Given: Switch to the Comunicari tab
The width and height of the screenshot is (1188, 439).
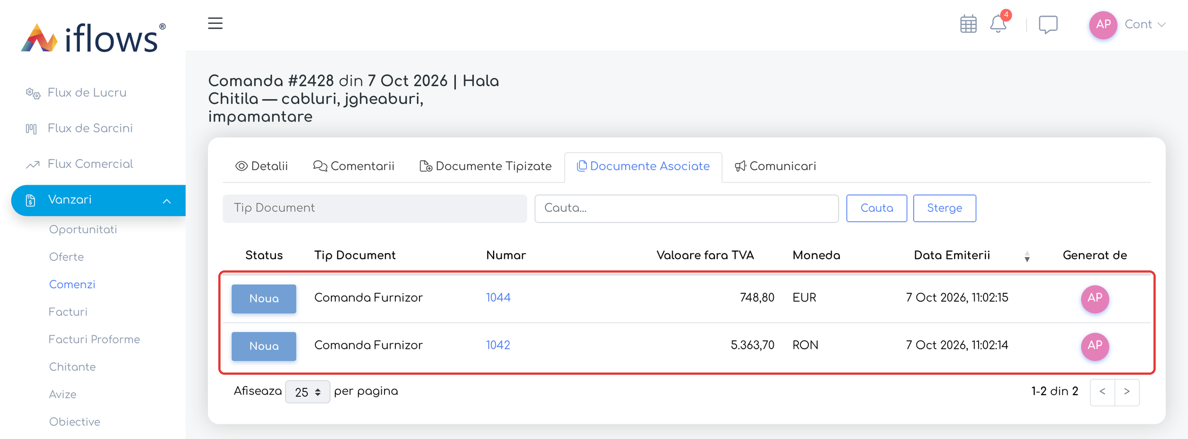Looking at the screenshot, I should click(775, 166).
